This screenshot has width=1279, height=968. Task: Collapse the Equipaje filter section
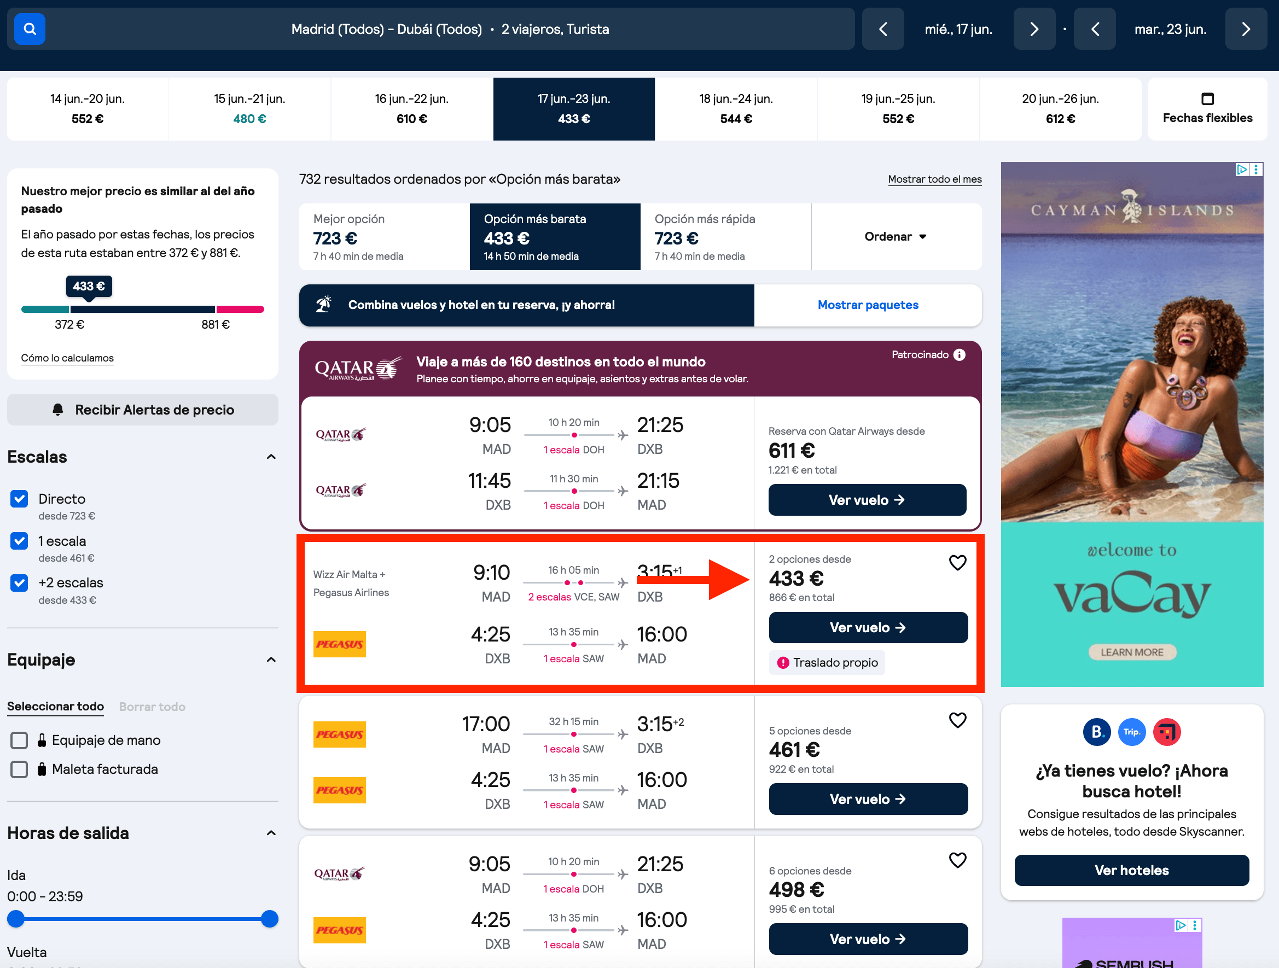271,660
